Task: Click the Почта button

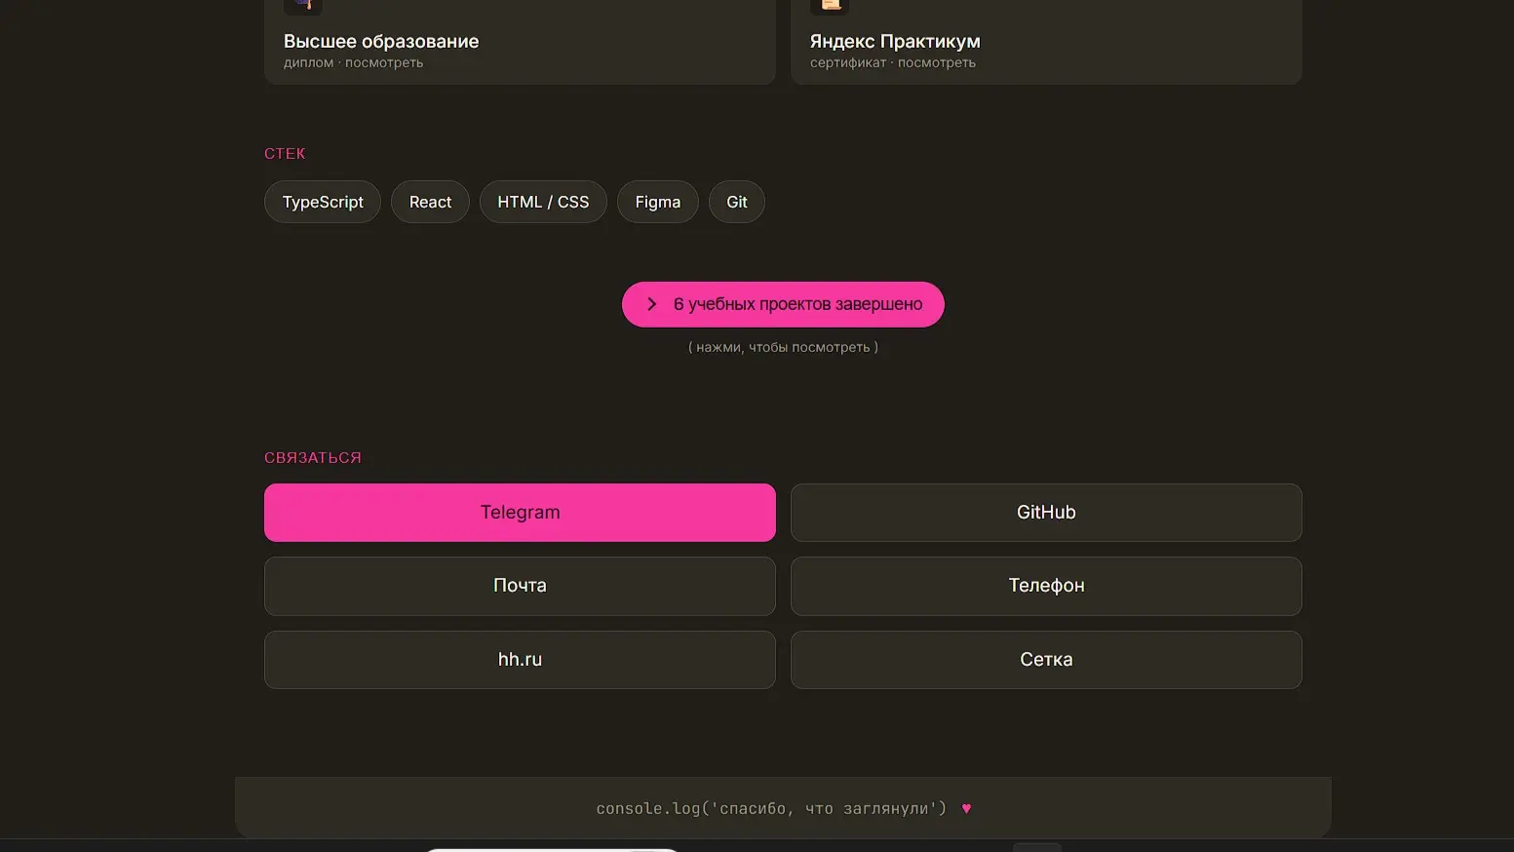Action: (520, 586)
